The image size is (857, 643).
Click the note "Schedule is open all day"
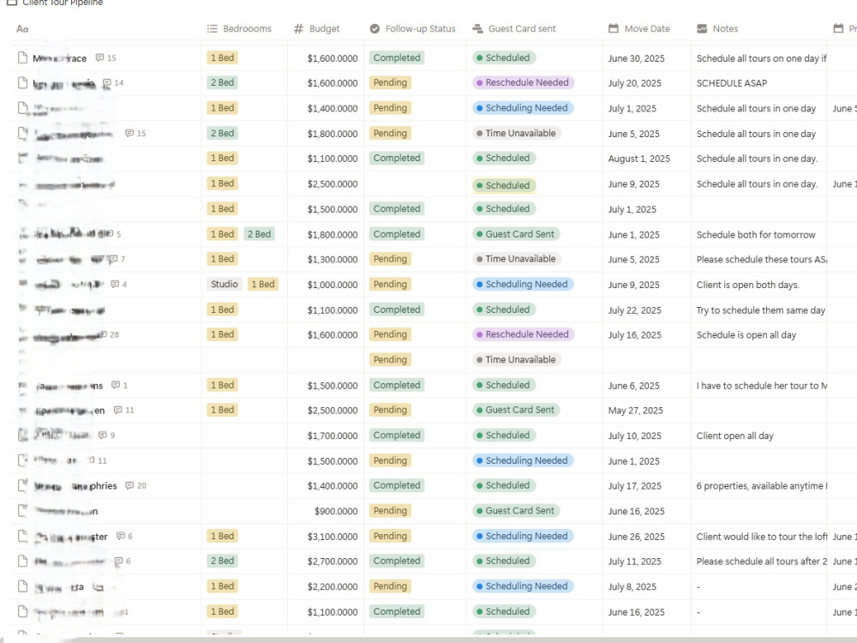746,334
